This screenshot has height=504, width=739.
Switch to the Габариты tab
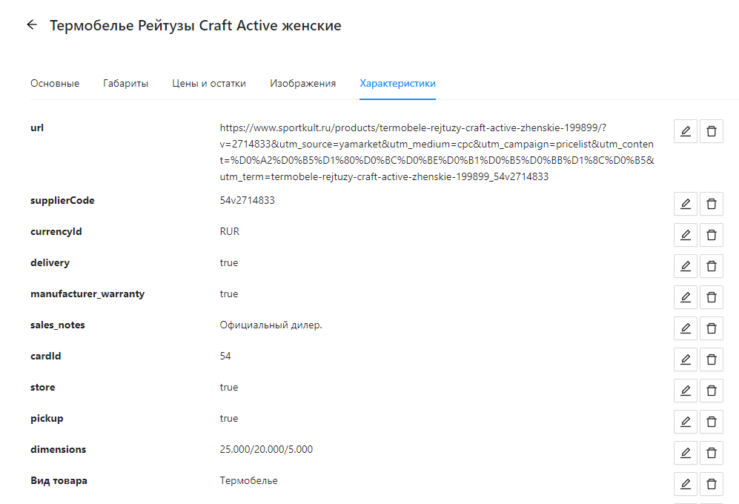pos(125,84)
